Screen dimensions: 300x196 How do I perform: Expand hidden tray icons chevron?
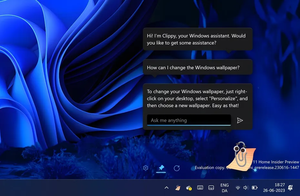pyautogui.click(x=166, y=188)
